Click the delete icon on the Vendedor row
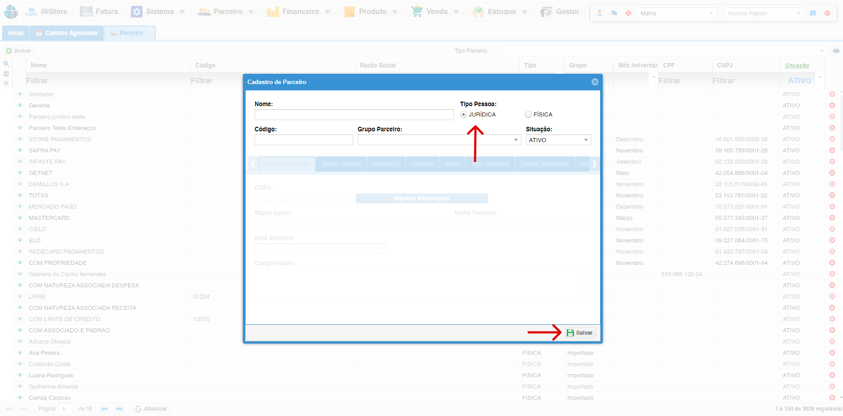The width and height of the screenshot is (843, 416). click(x=832, y=94)
